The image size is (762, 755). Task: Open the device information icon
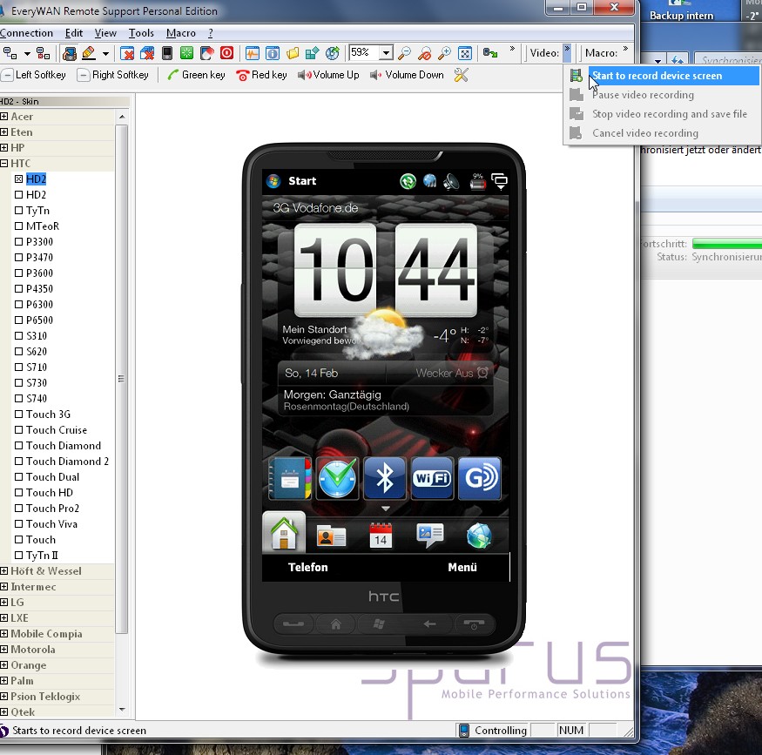tap(273, 53)
